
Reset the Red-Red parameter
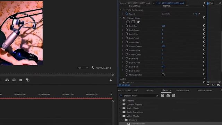204,26
